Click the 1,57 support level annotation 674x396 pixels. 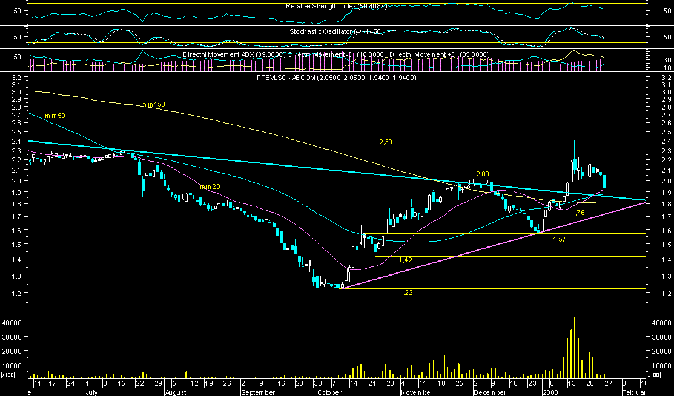(559, 240)
